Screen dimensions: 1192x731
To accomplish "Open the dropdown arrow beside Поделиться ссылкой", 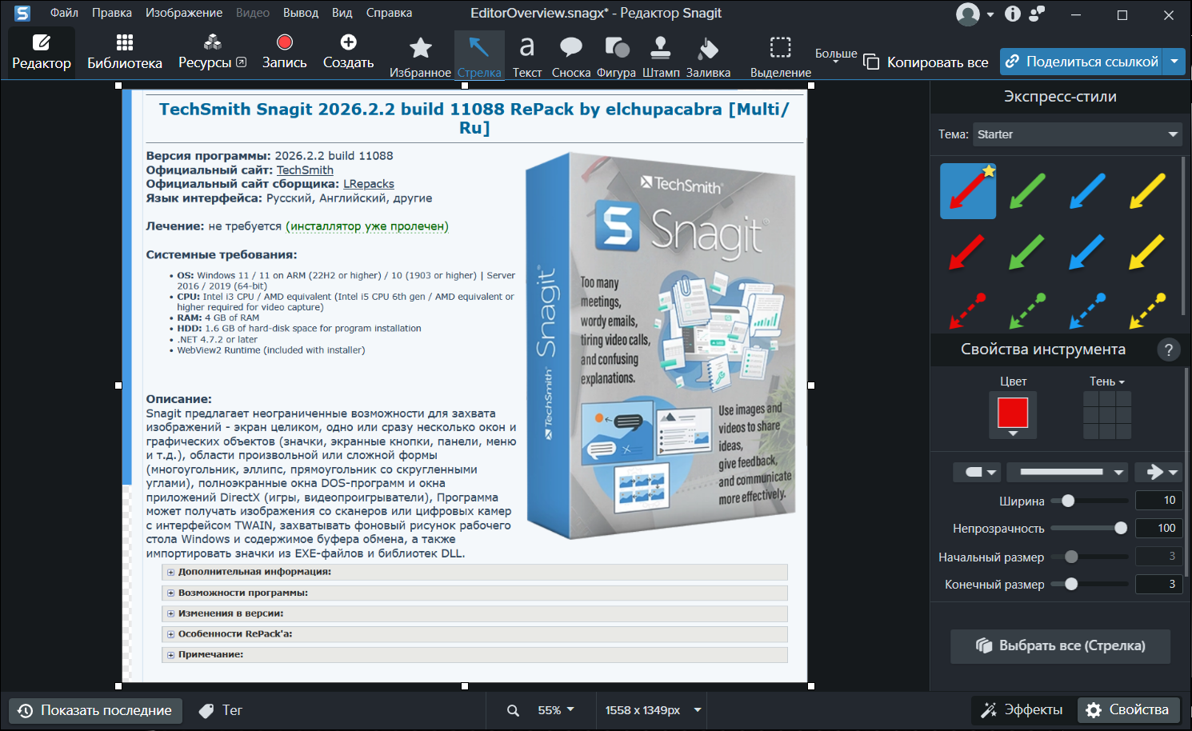I will pyautogui.click(x=1174, y=62).
